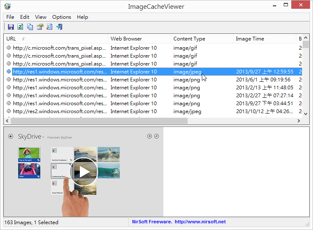The width and height of the screenshot is (313, 230).
Task: Click image/png in the 2013/6/1 row
Action: pyautogui.click(x=187, y=80)
